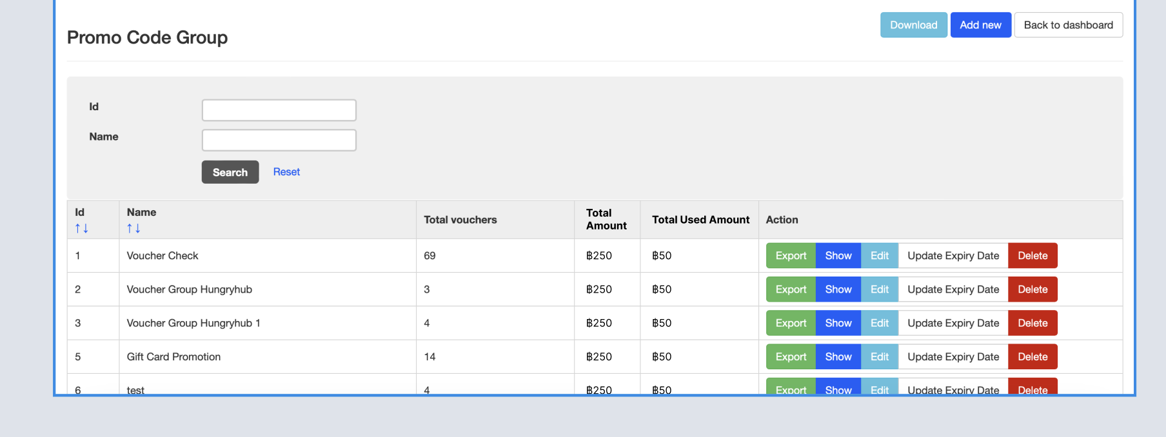
Task: Show details for Voucher Check
Action: [838, 256]
